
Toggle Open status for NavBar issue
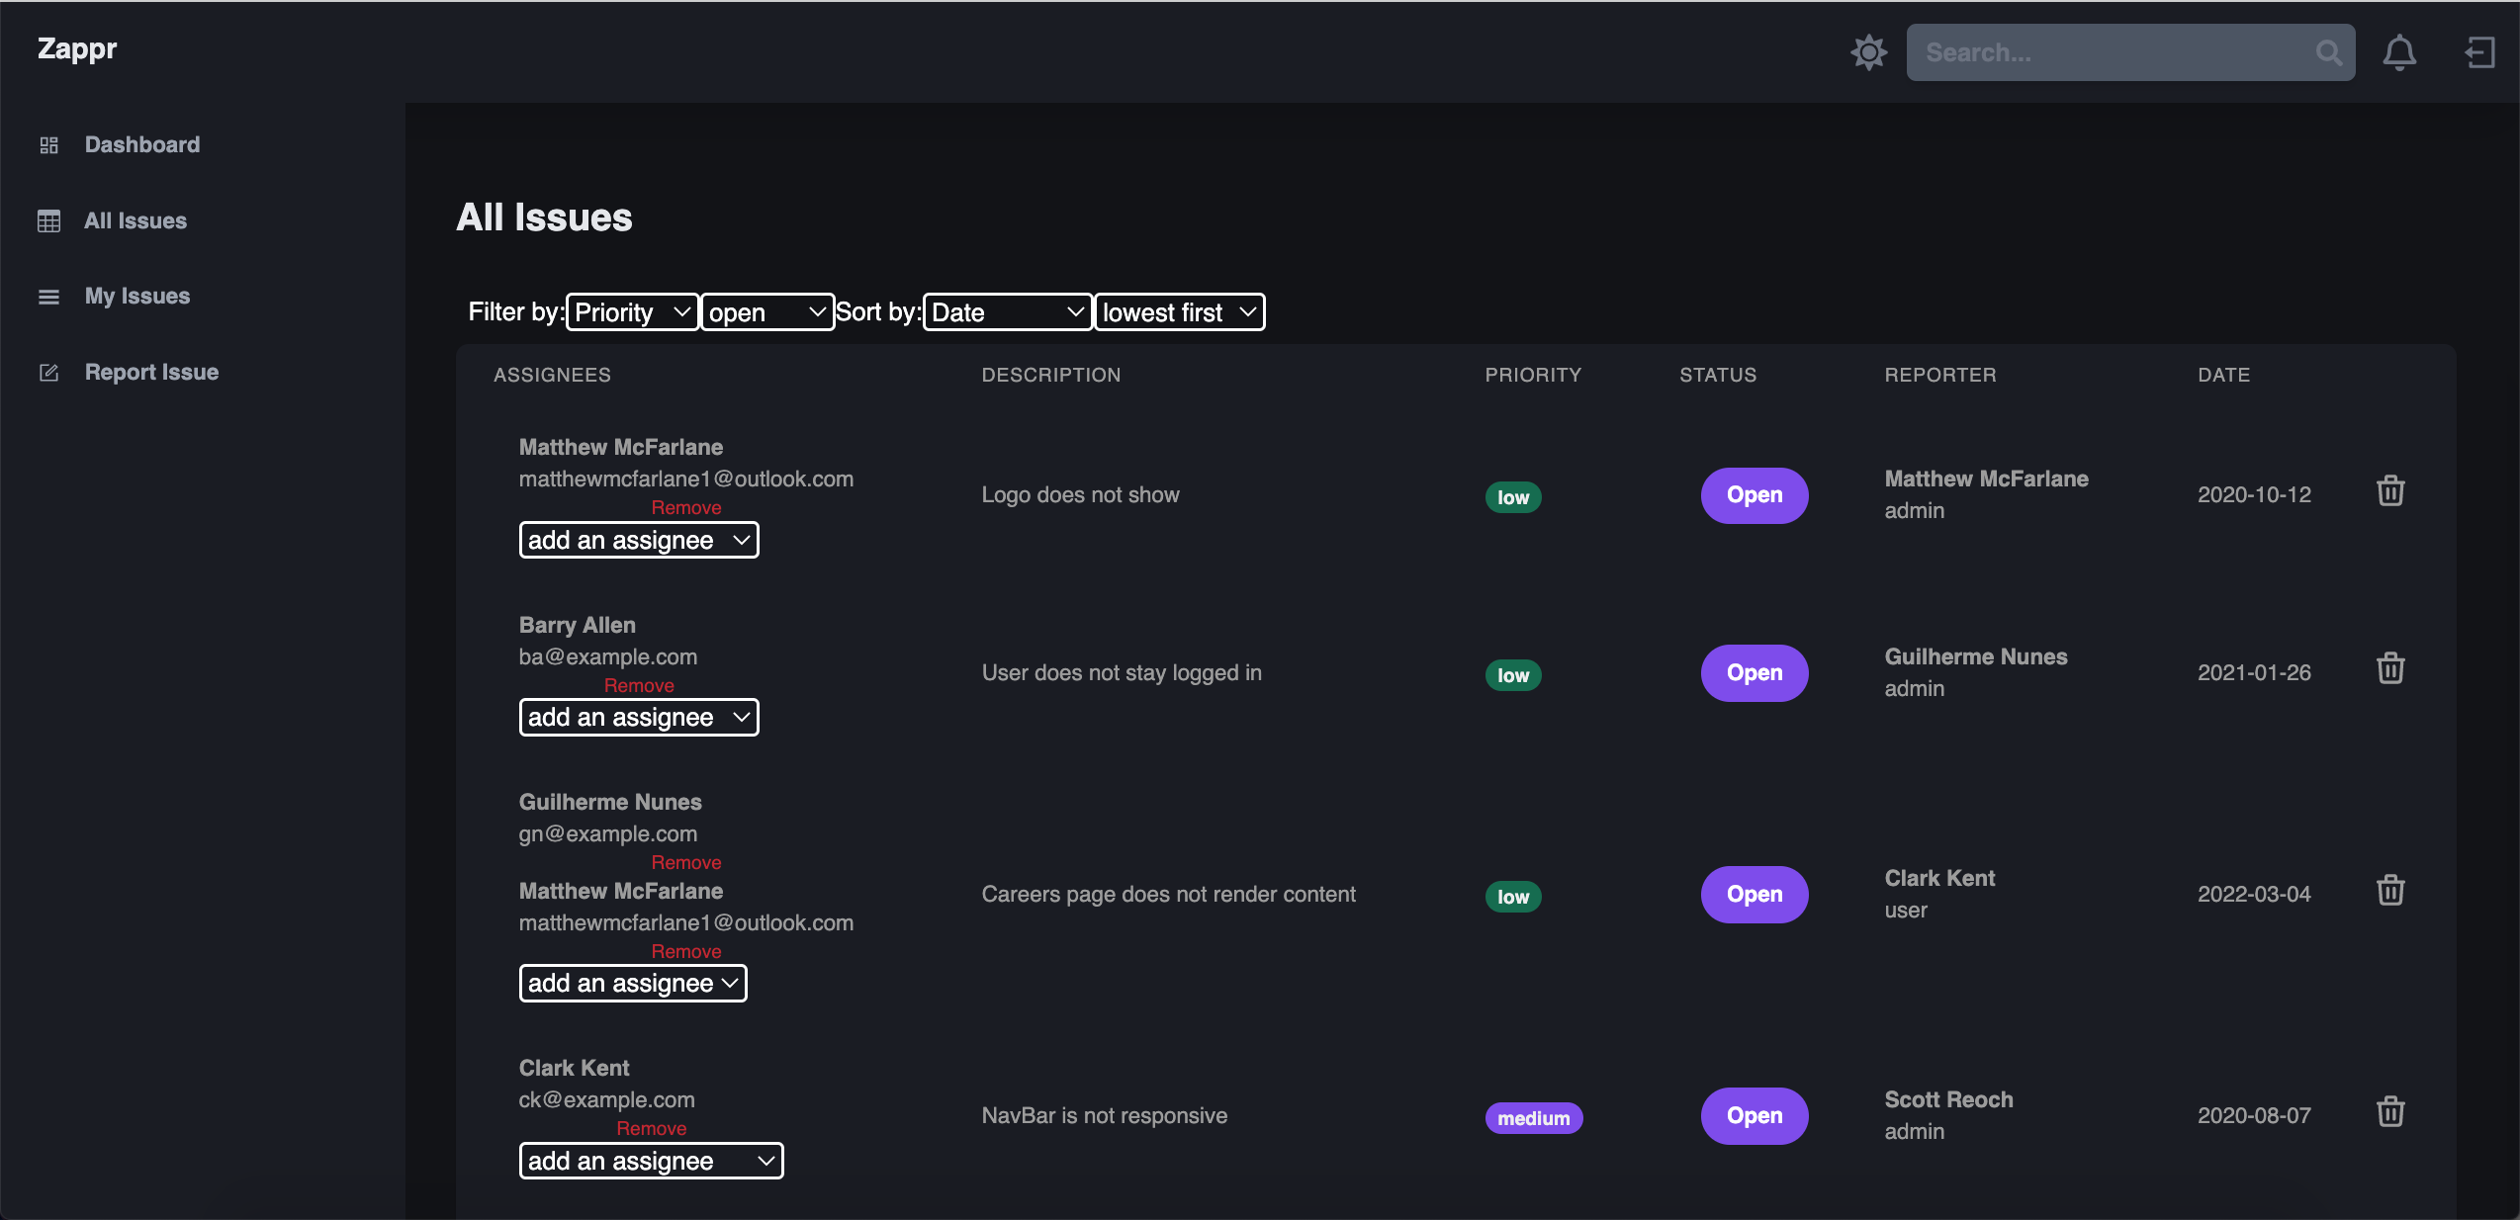click(1754, 1116)
